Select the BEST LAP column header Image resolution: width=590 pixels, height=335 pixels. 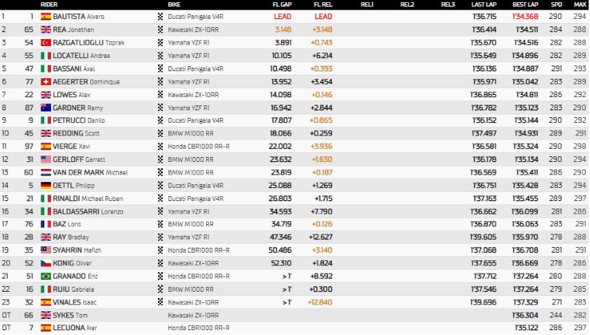[525, 4]
